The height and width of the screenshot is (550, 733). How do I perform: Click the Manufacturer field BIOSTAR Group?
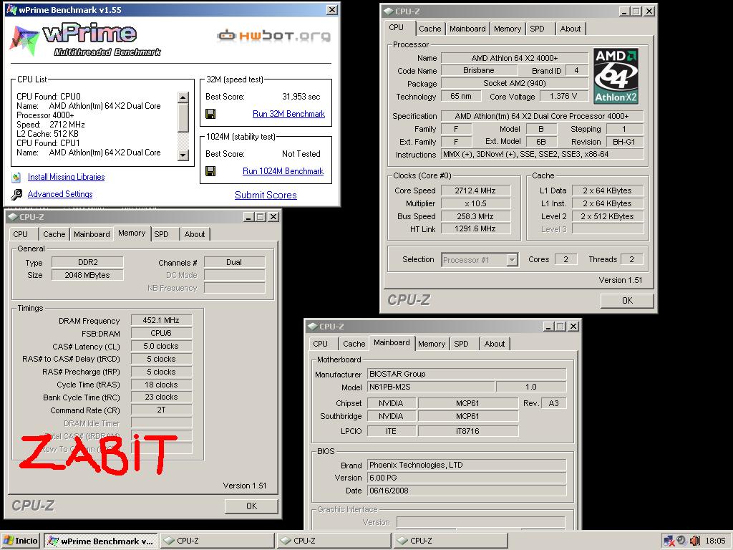(x=467, y=374)
